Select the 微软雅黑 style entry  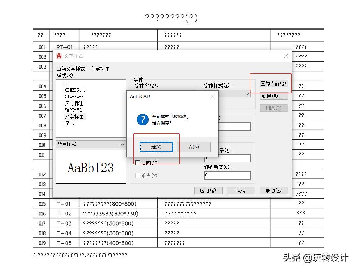click(x=74, y=109)
